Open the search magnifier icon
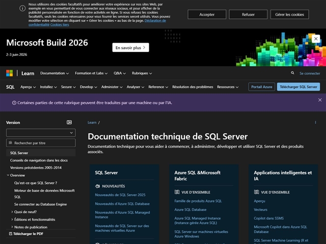 (292, 73)
